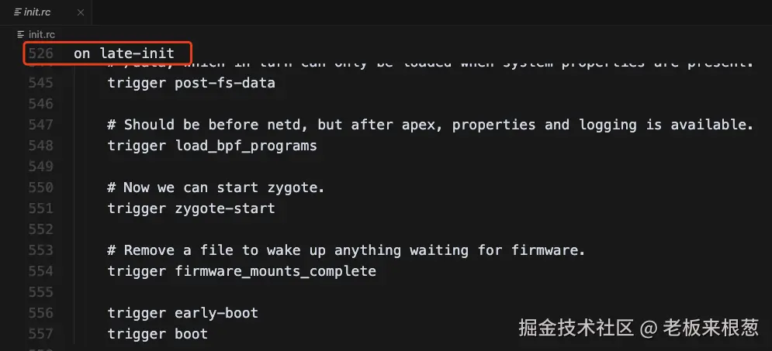Click the 'trigger early-boot' line

[x=182, y=313]
